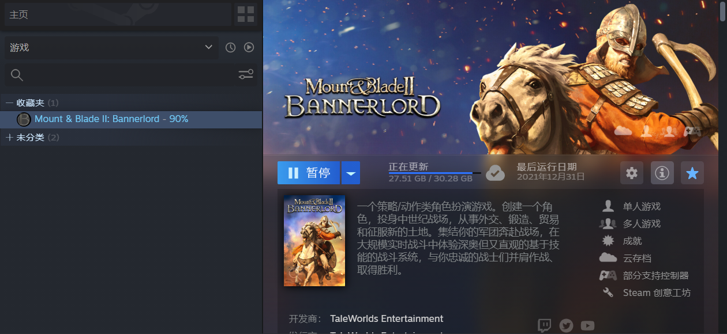Open advanced filter sliders icon
The height and width of the screenshot is (334, 727).
pyautogui.click(x=246, y=75)
